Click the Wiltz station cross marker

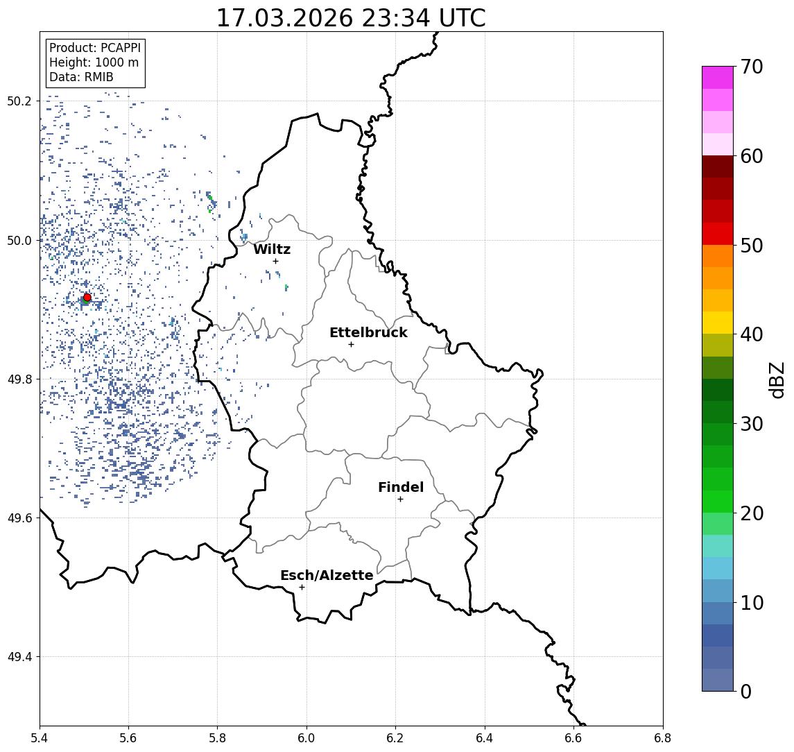pyautogui.click(x=275, y=262)
